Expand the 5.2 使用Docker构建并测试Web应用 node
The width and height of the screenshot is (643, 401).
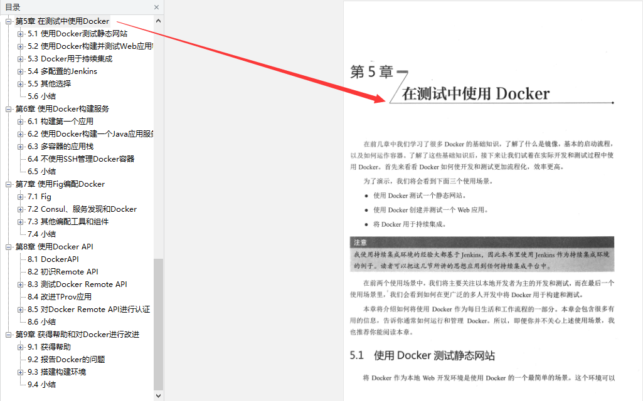pyautogui.click(x=20, y=46)
